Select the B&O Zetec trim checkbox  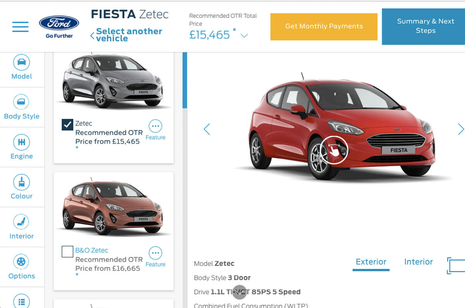67,252
